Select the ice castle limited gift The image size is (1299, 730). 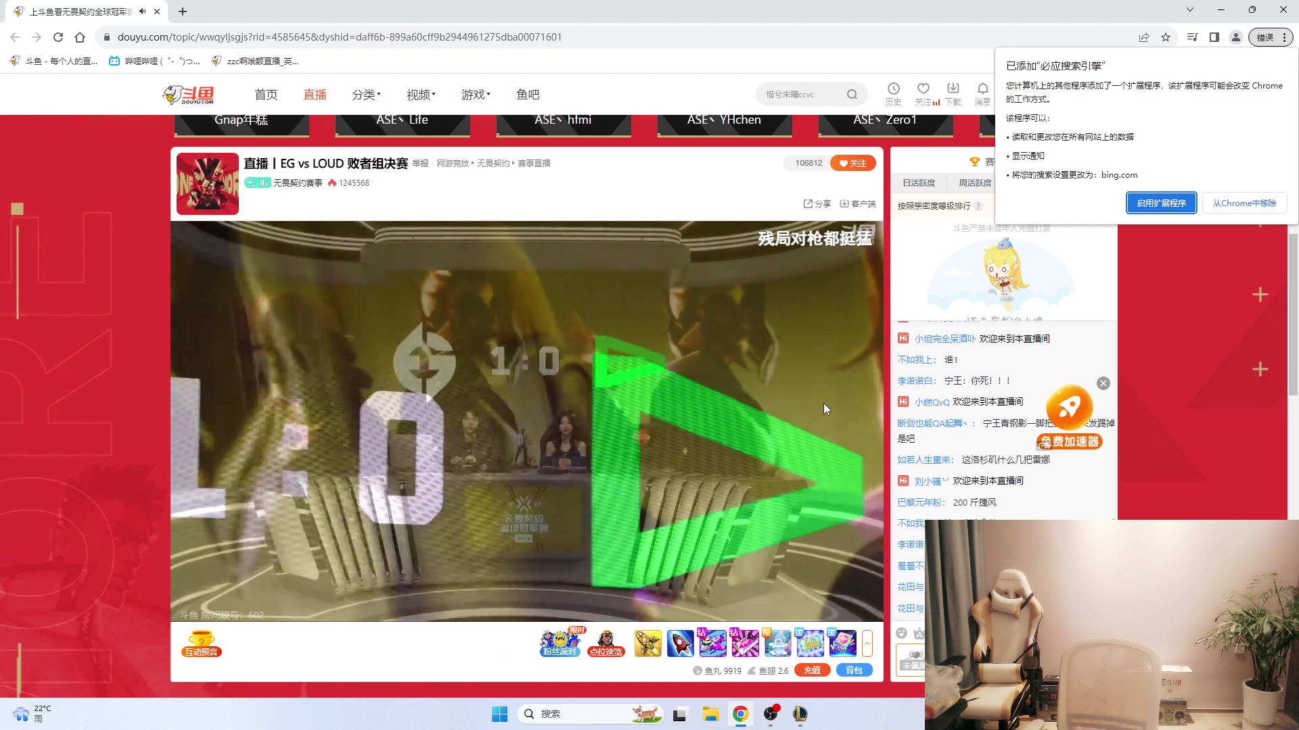coord(777,643)
